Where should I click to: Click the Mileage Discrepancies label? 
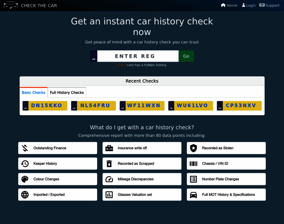tap(136, 179)
